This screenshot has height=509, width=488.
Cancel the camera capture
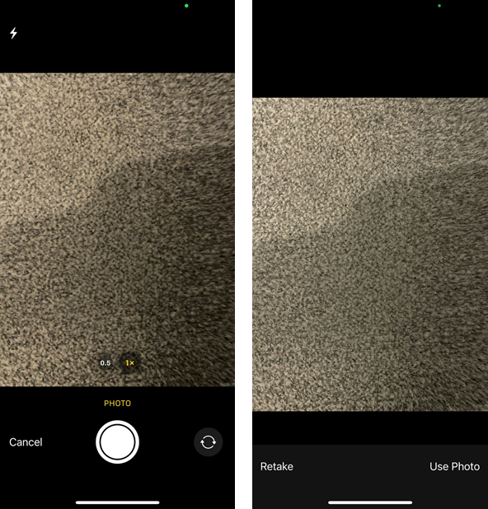(x=26, y=442)
